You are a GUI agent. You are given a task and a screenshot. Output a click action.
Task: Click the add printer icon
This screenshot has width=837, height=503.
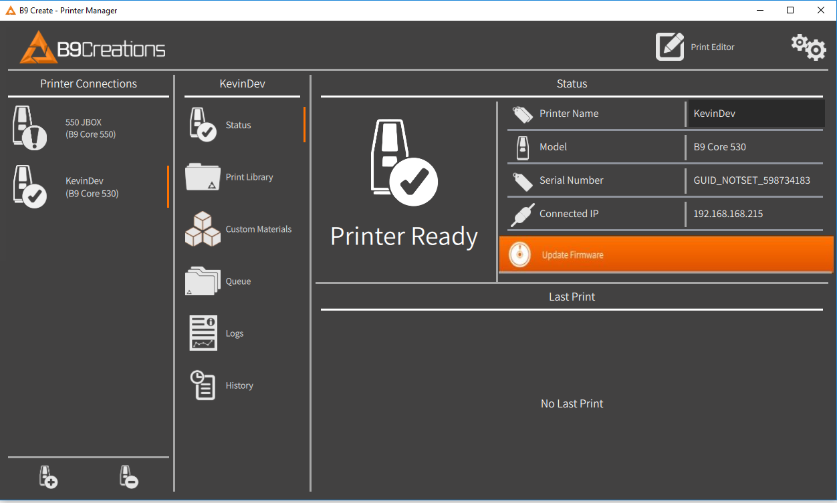49,477
